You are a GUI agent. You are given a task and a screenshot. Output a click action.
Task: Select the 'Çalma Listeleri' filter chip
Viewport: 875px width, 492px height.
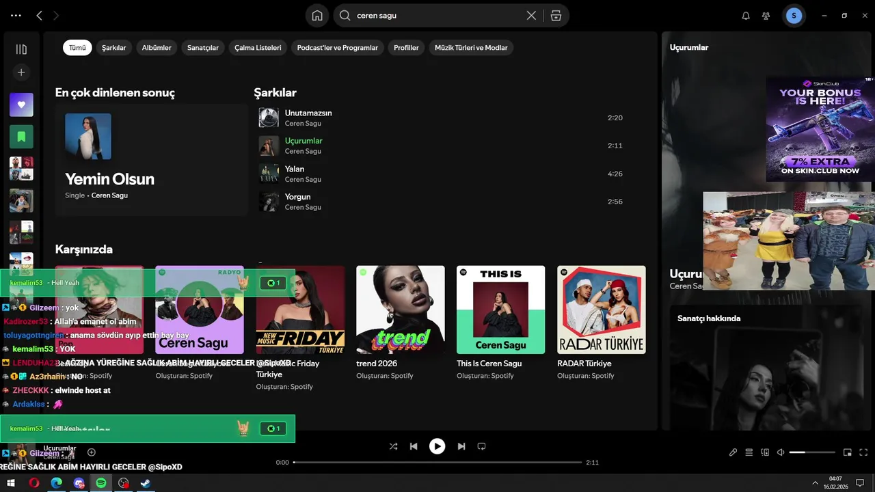coord(258,48)
